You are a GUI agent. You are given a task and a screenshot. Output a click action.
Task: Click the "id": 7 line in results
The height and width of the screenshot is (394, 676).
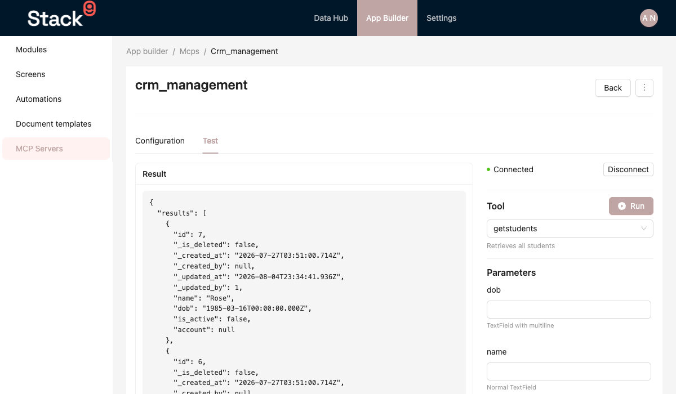[x=189, y=234]
